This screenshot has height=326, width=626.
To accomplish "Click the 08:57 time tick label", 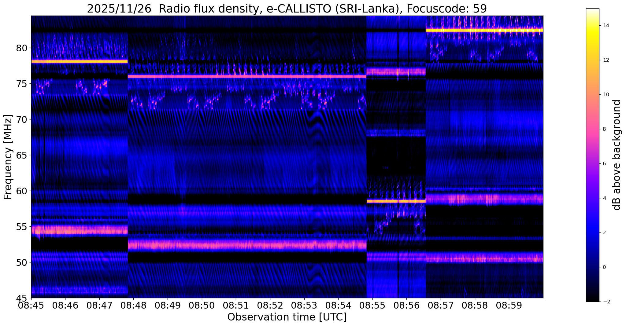I will click(x=441, y=305).
